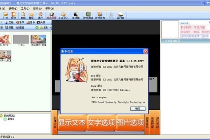This screenshot has width=210, height=140.
Task: Select the 头像 (avatar) resource type
Action: (41, 23)
